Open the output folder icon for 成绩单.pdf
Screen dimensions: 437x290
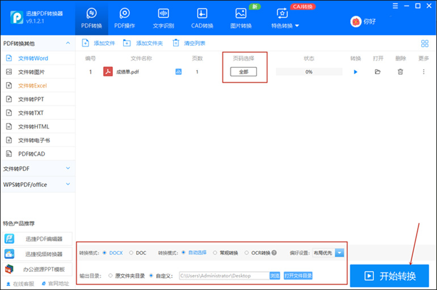pyautogui.click(x=377, y=72)
